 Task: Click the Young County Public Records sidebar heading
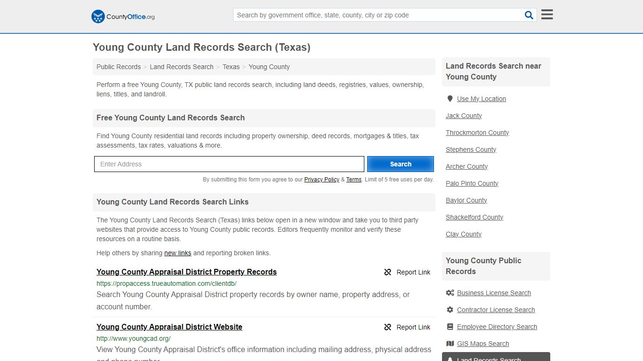coord(483,266)
